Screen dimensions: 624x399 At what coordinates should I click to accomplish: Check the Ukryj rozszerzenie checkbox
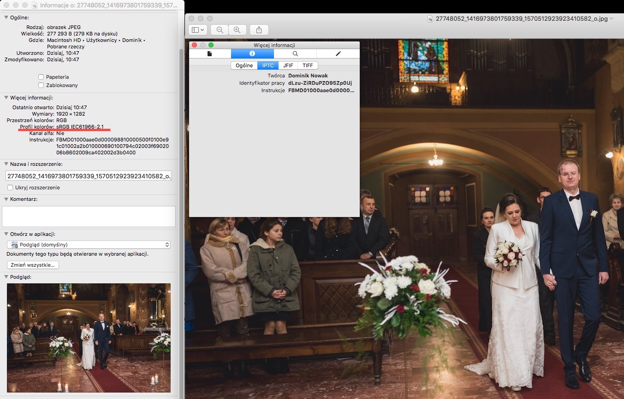point(10,188)
